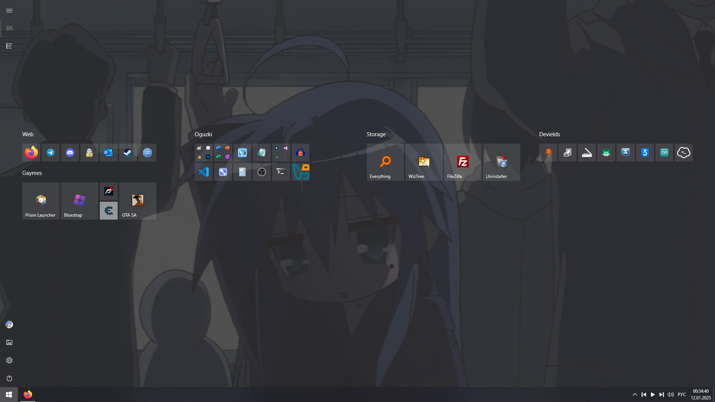Open the Steam tile
Viewport: 715px width, 402px height.
point(128,153)
